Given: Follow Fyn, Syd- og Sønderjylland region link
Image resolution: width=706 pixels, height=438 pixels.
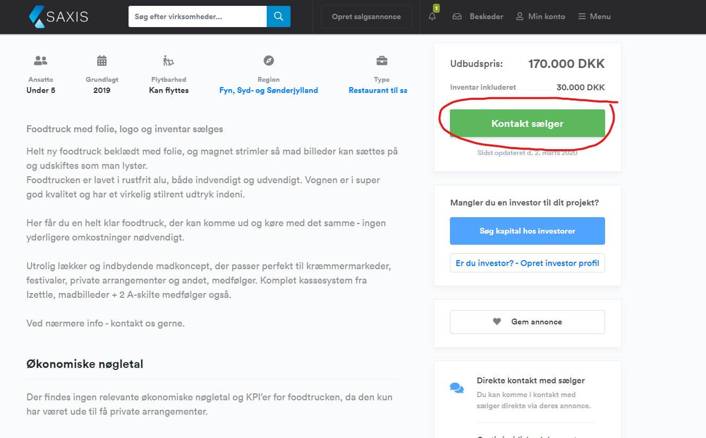Looking at the screenshot, I should (x=268, y=90).
